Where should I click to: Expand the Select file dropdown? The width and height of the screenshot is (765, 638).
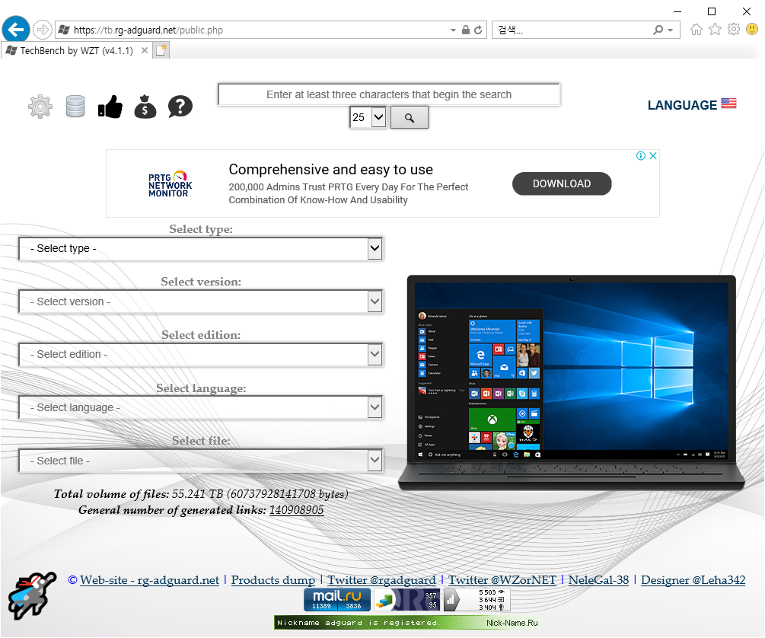(200, 461)
